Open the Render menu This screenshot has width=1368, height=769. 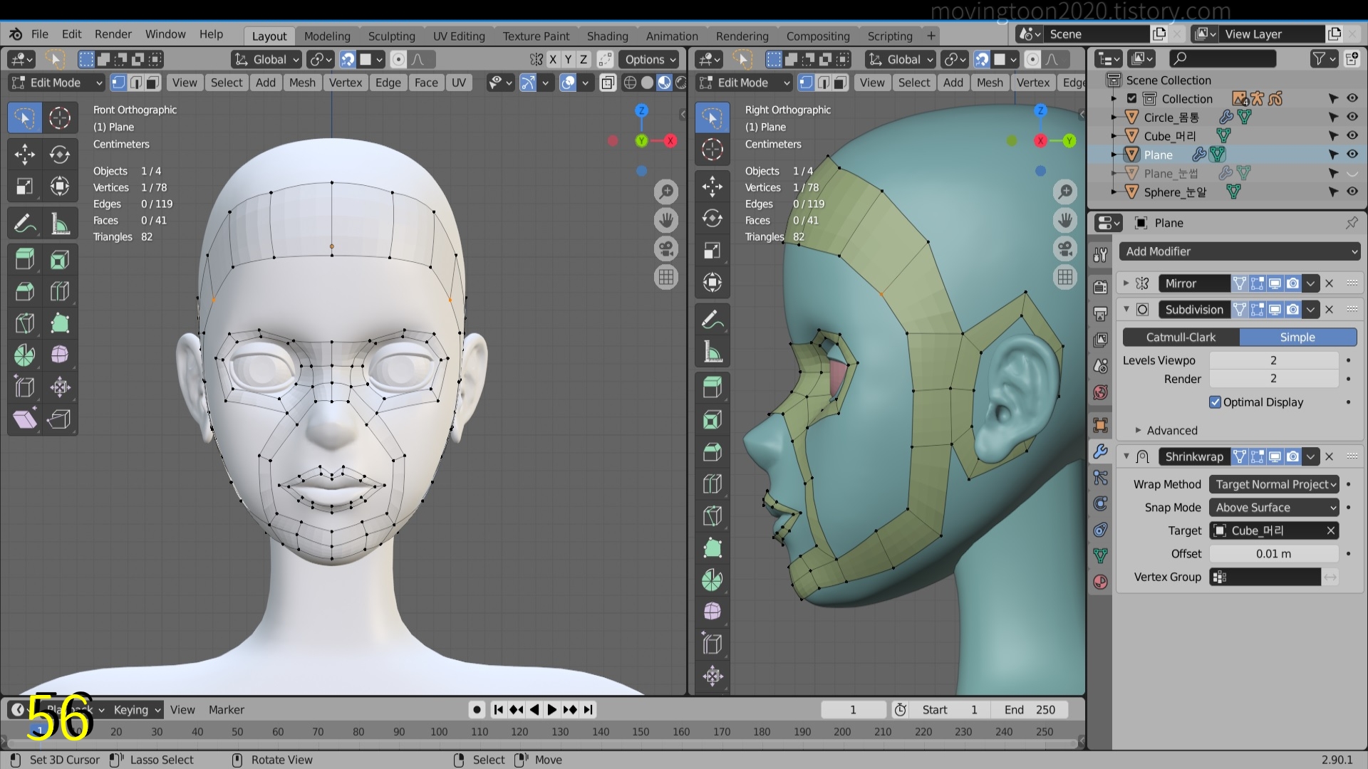pos(113,34)
